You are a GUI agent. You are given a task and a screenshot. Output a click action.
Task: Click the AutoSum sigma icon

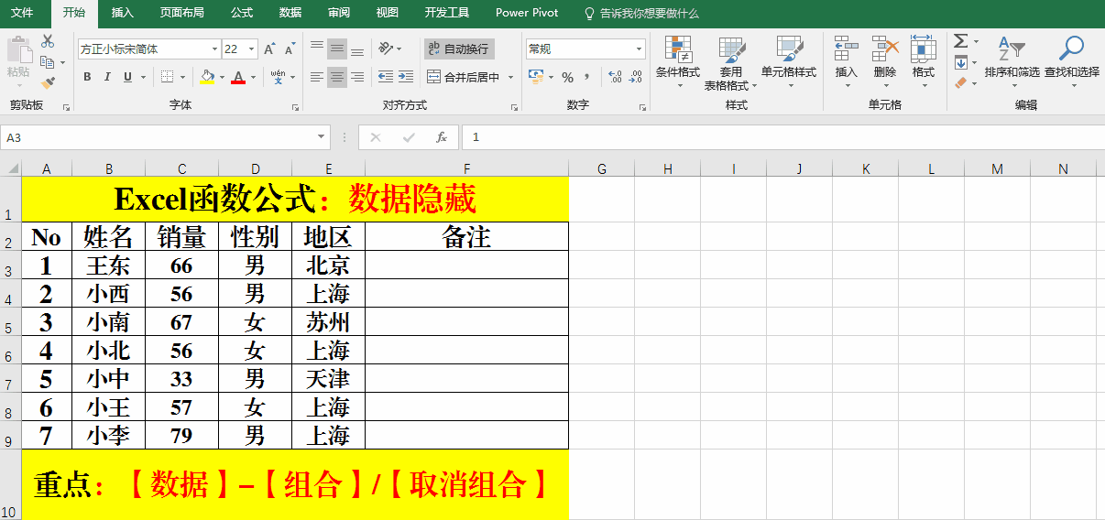(960, 41)
